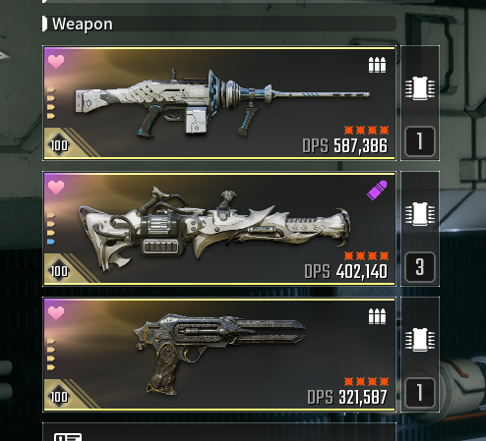Click the favorite heart on the first rifle
Screen dimensions: 486x441
[56, 62]
